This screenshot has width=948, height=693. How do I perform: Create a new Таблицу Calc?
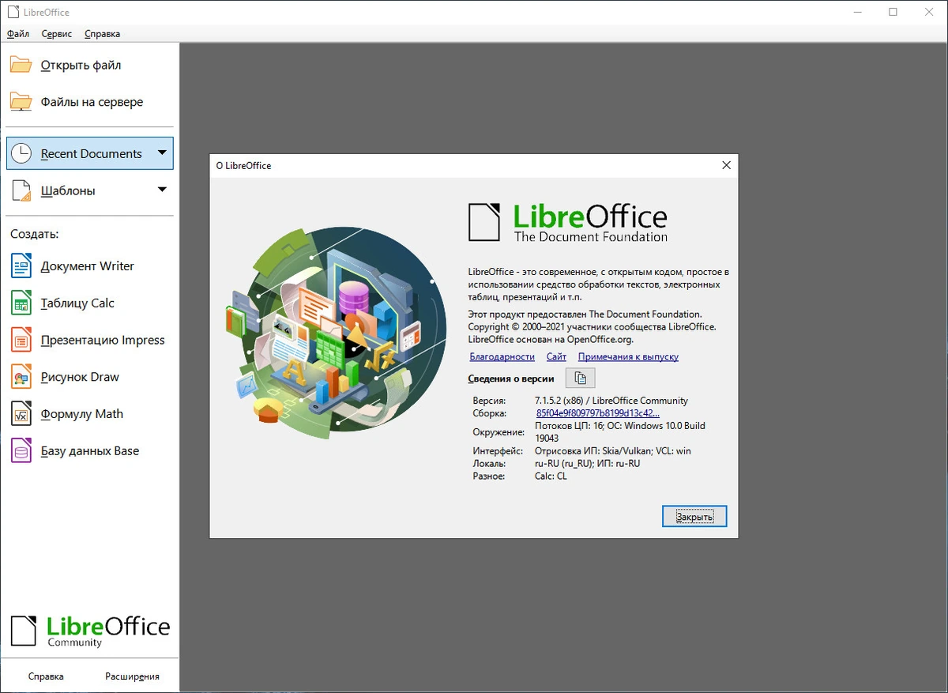pos(89,303)
